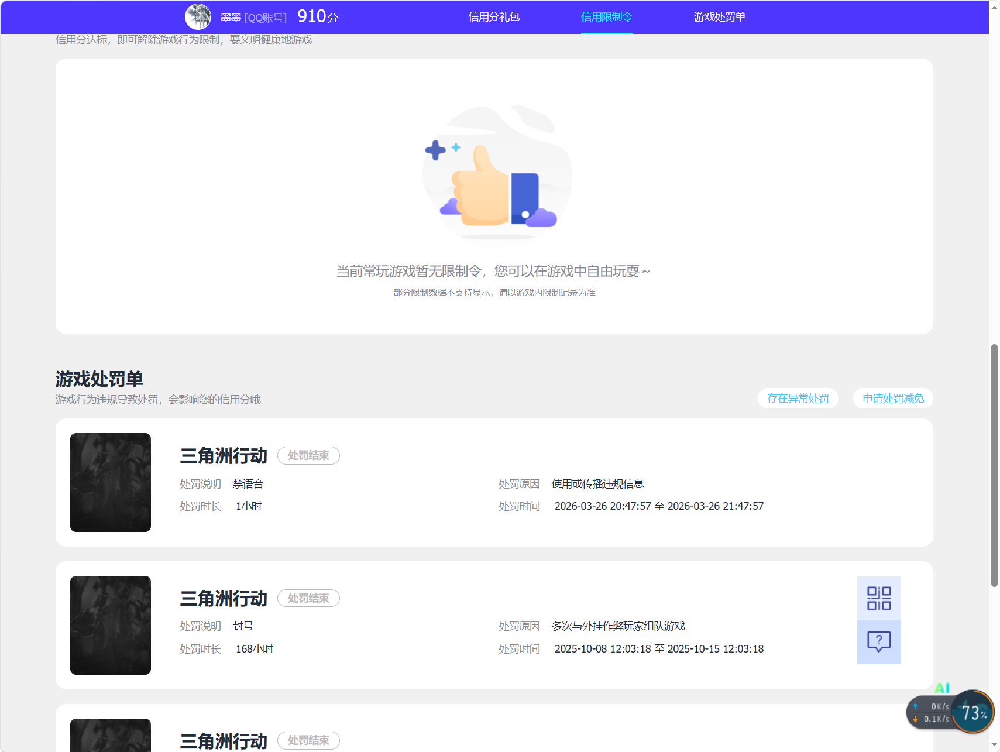Viewport: 1000px width, 752px height.
Task: Open the QR code icon in side widget
Action: coord(879,598)
